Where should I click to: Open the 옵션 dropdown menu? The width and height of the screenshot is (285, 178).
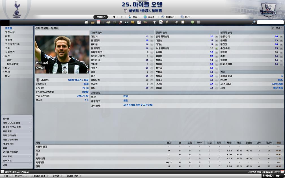click(186, 17)
